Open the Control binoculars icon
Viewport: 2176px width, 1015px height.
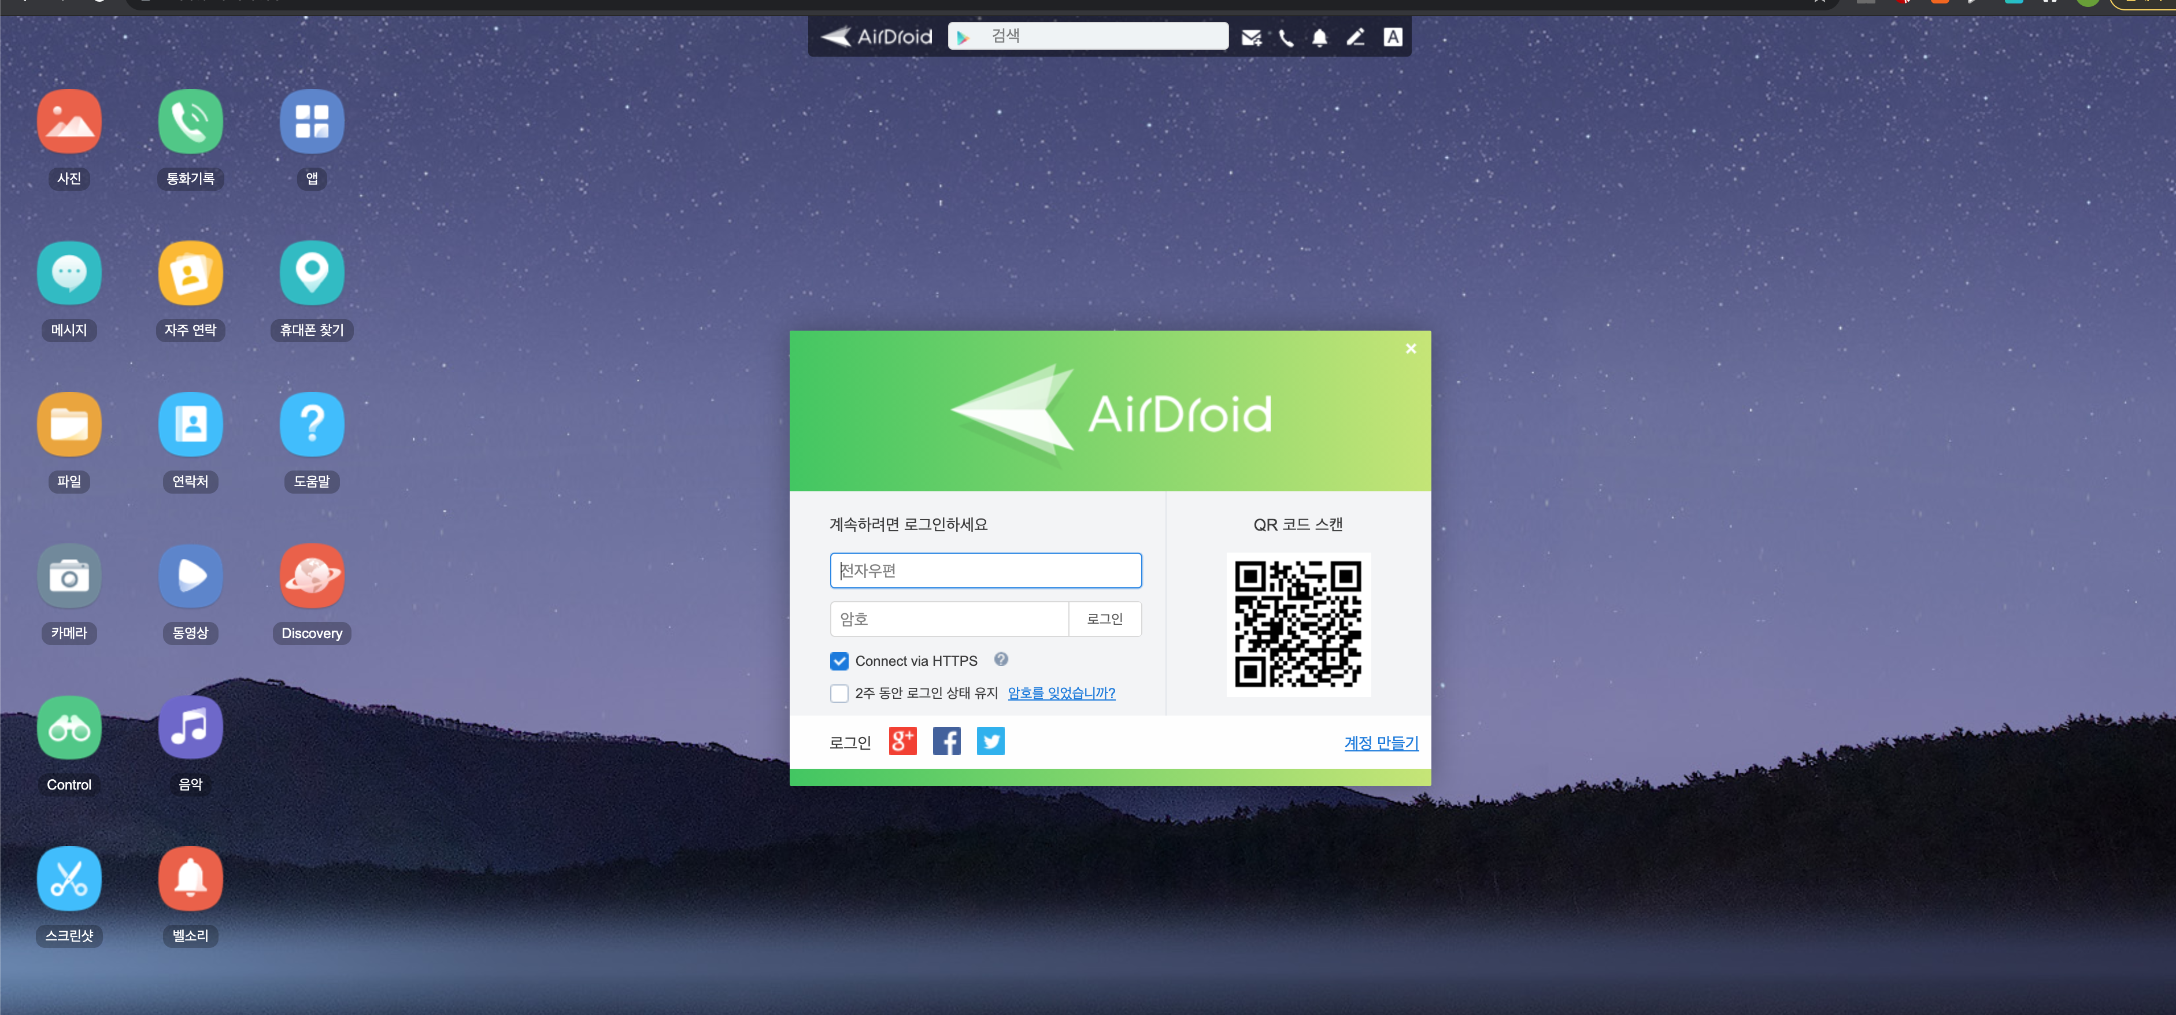coord(69,727)
